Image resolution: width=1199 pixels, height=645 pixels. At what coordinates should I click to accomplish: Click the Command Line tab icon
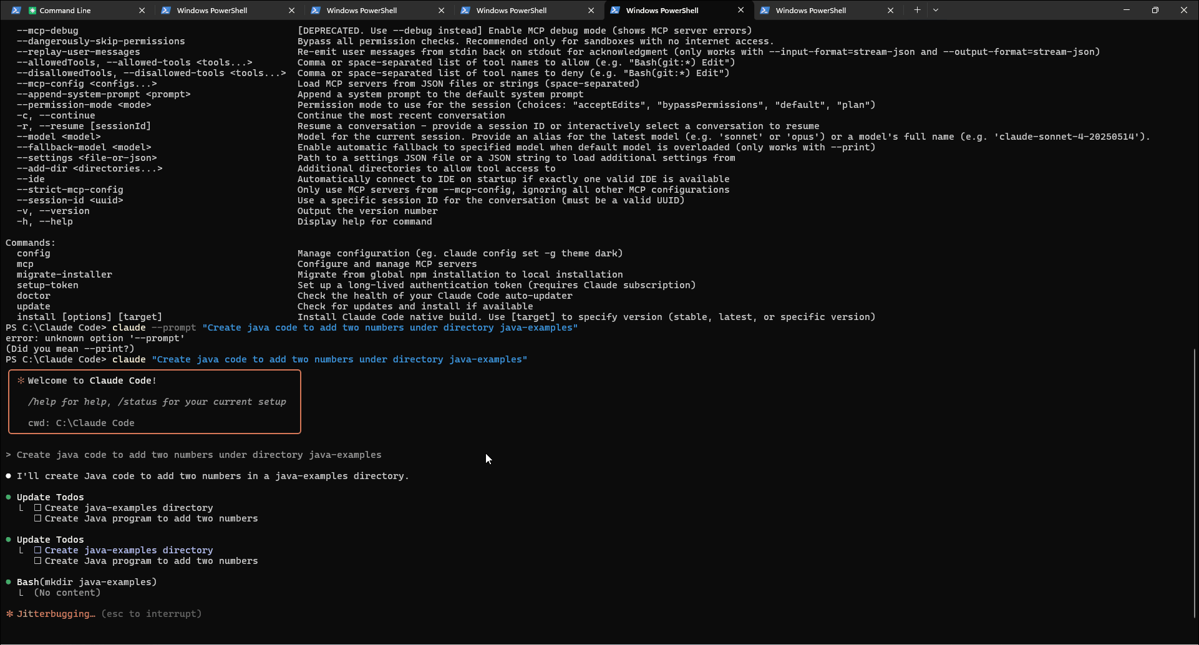click(x=16, y=10)
